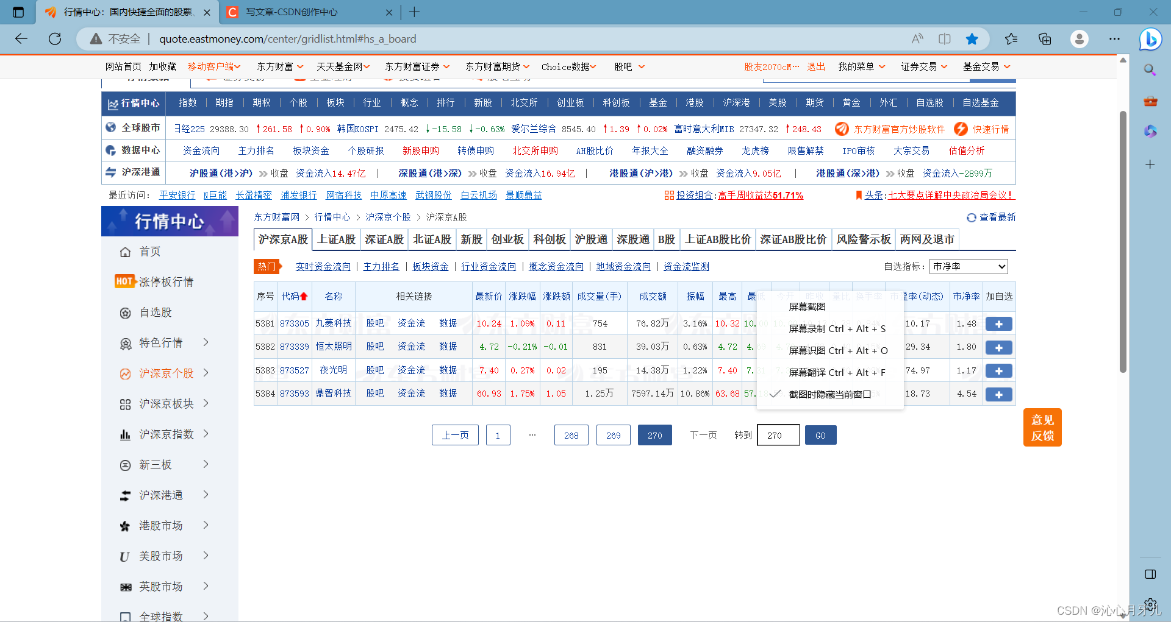Screen dimensions: 1171x622
Task: Expand the 东方财富 top menu
Action: pos(280,66)
